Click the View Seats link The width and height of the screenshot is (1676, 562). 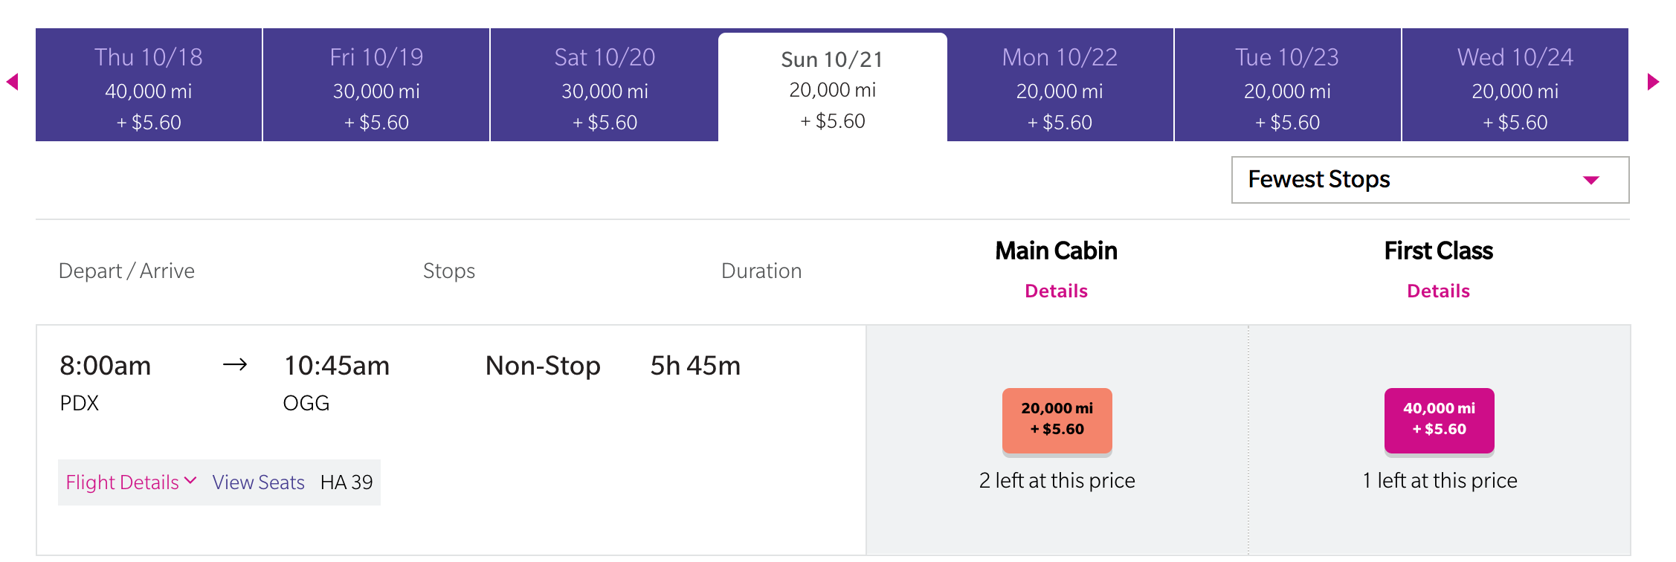pos(258,482)
